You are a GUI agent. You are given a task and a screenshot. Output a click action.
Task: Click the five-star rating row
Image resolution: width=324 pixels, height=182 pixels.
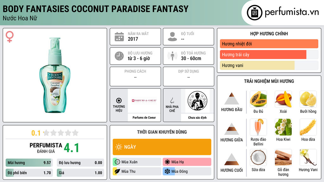(x=61, y=133)
